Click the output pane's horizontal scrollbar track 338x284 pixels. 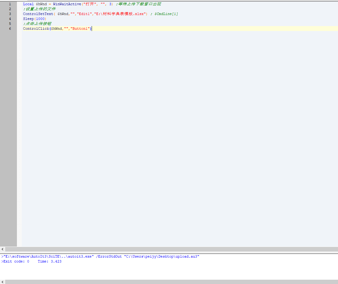[x=172, y=282]
